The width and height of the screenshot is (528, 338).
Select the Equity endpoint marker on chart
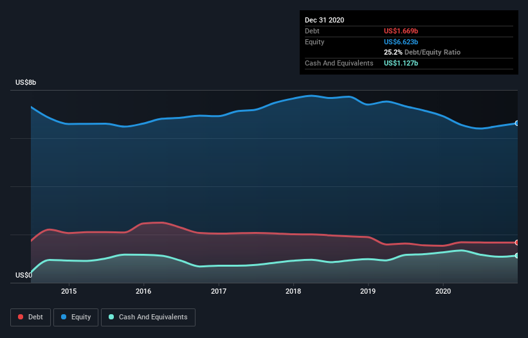[517, 123]
